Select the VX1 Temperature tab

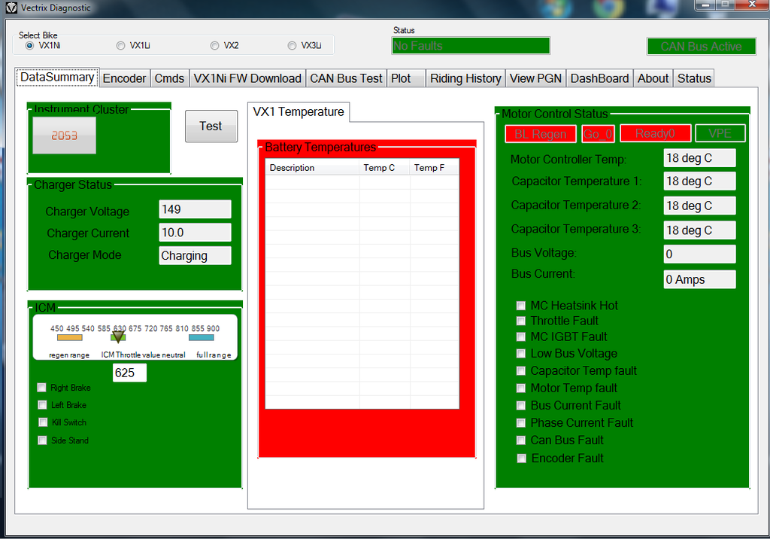point(299,112)
